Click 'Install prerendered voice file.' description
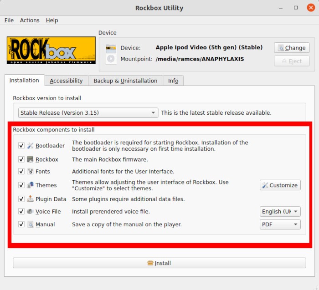The image size is (319, 290). (x=111, y=212)
